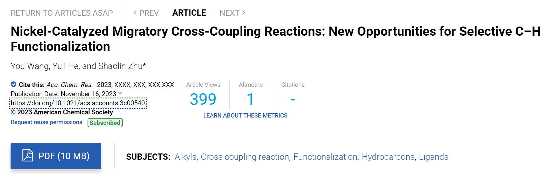551x178 pixels.
Task: Download the PDF (10 MB)
Action: click(56, 156)
